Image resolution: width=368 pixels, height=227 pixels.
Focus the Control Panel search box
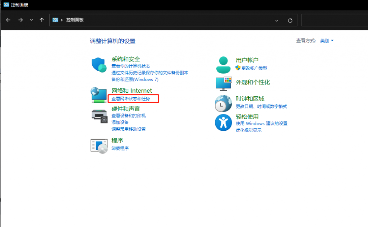point(335,20)
